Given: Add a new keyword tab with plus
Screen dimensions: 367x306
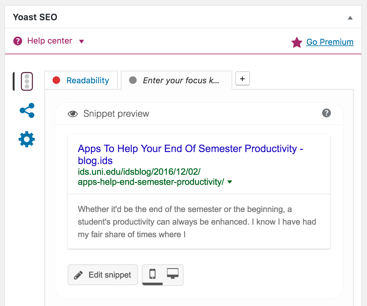Looking at the screenshot, I should 243,79.
